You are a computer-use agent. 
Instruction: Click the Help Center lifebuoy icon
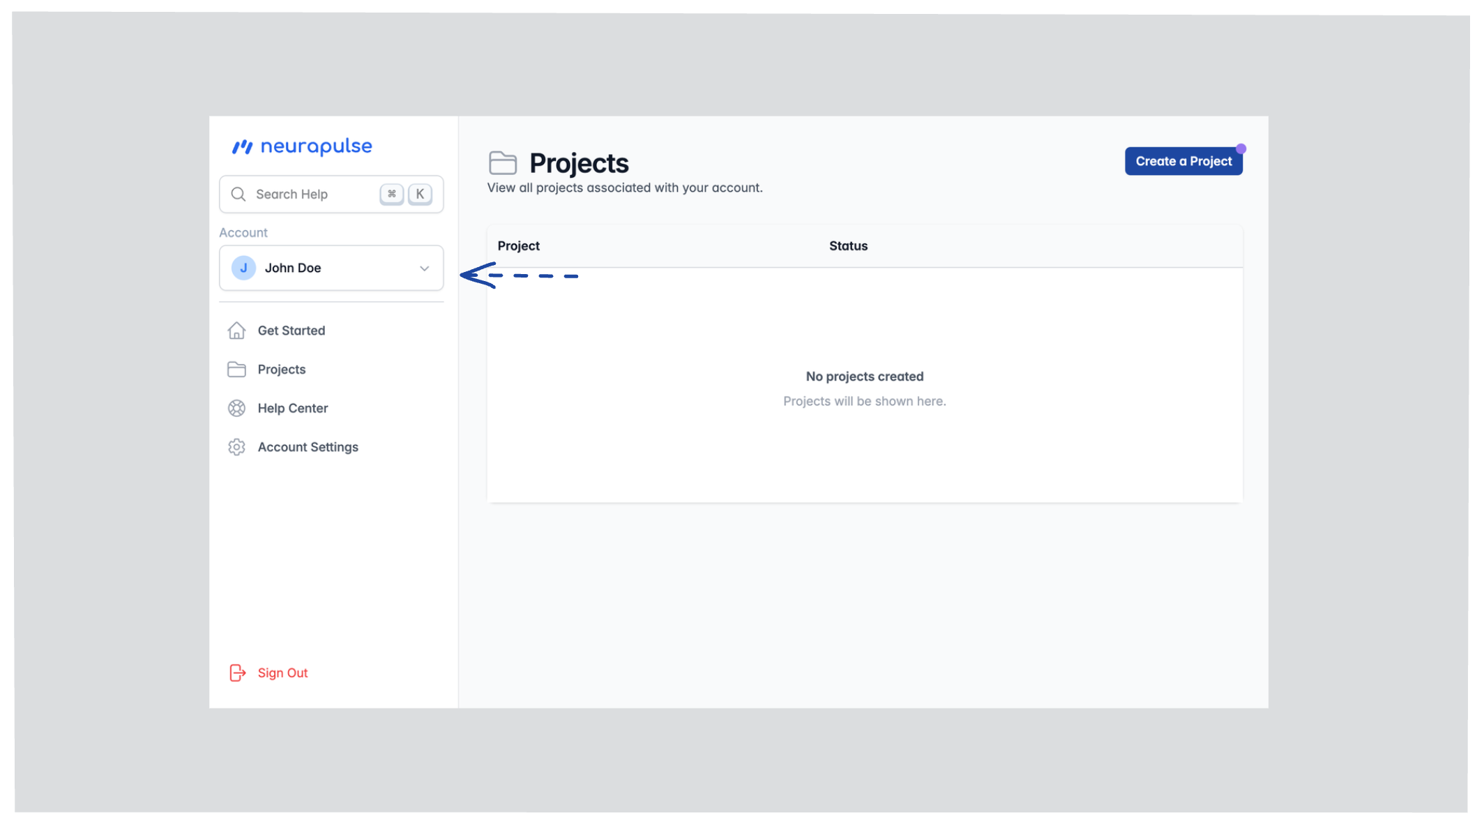tap(236, 408)
